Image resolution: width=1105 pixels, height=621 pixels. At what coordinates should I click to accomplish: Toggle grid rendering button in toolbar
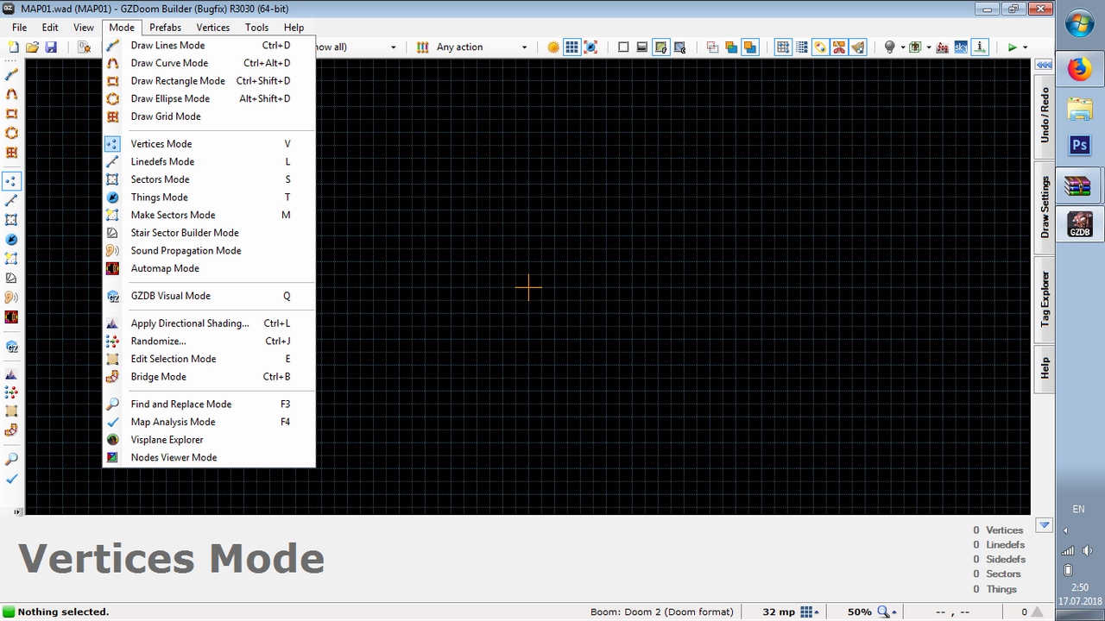tap(571, 47)
